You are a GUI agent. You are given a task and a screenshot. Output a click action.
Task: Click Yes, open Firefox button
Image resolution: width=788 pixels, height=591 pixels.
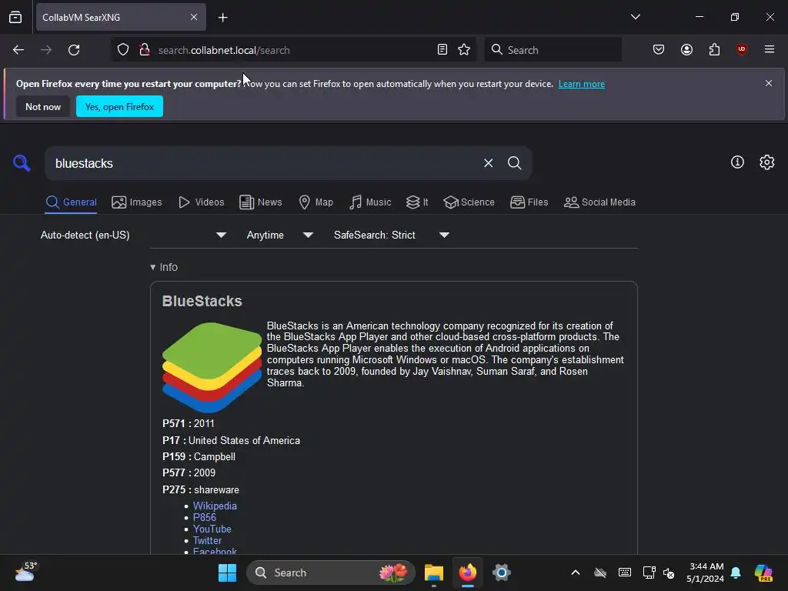(x=119, y=106)
